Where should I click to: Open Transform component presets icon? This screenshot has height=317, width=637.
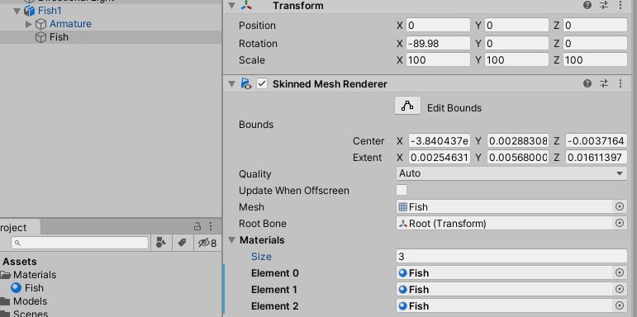[604, 5]
